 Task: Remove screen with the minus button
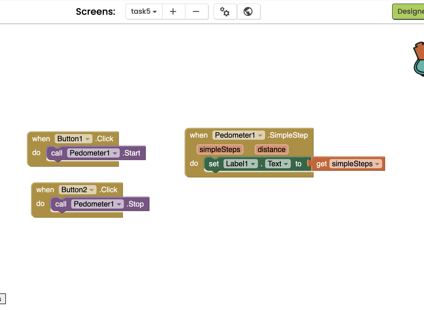(196, 11)
